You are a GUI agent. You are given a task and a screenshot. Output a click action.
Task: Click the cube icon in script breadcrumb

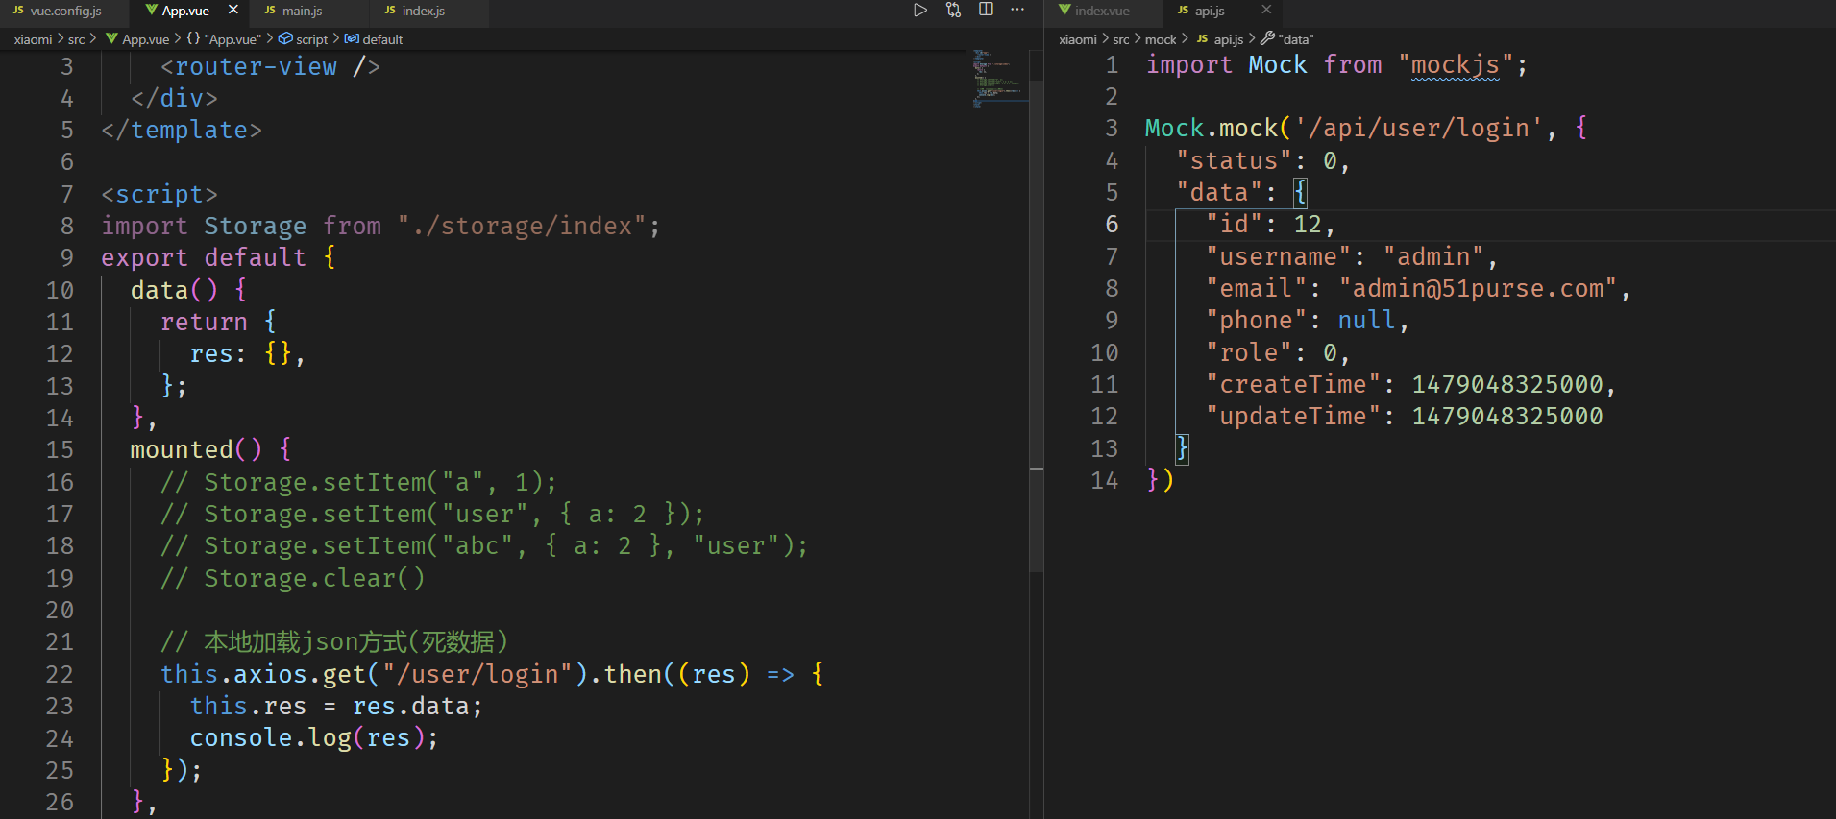pos(285,38)
